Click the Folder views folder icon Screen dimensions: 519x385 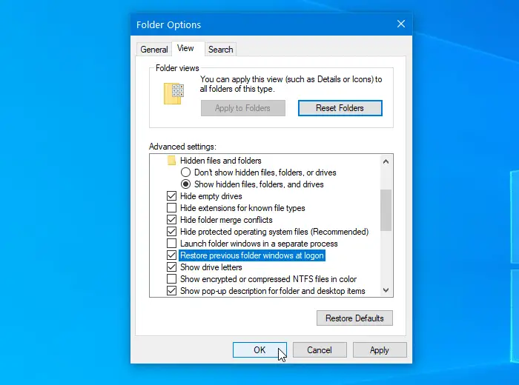[x=173, y=93]
